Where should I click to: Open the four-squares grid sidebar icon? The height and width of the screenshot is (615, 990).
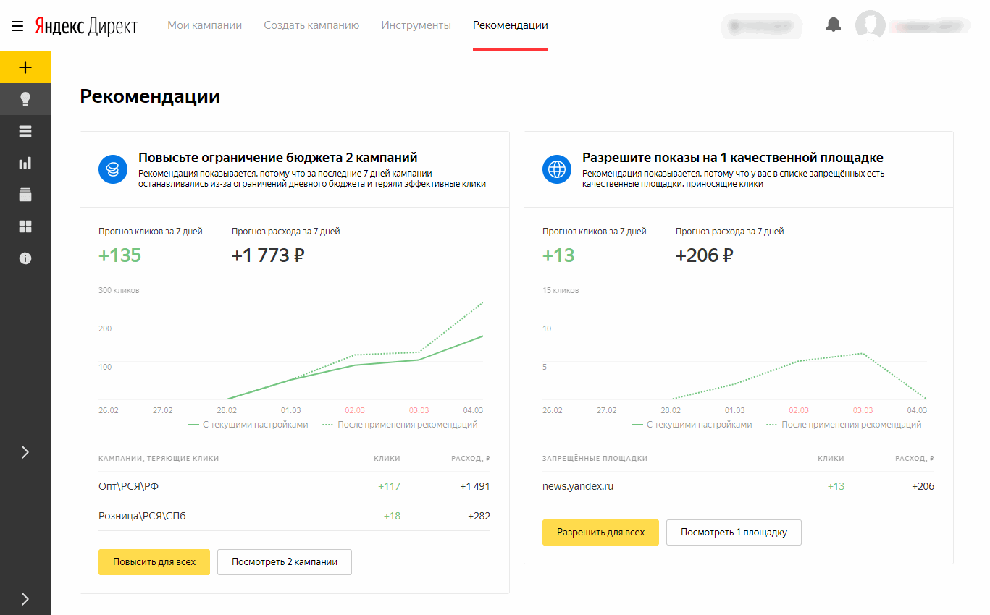(x=25, y=226)
